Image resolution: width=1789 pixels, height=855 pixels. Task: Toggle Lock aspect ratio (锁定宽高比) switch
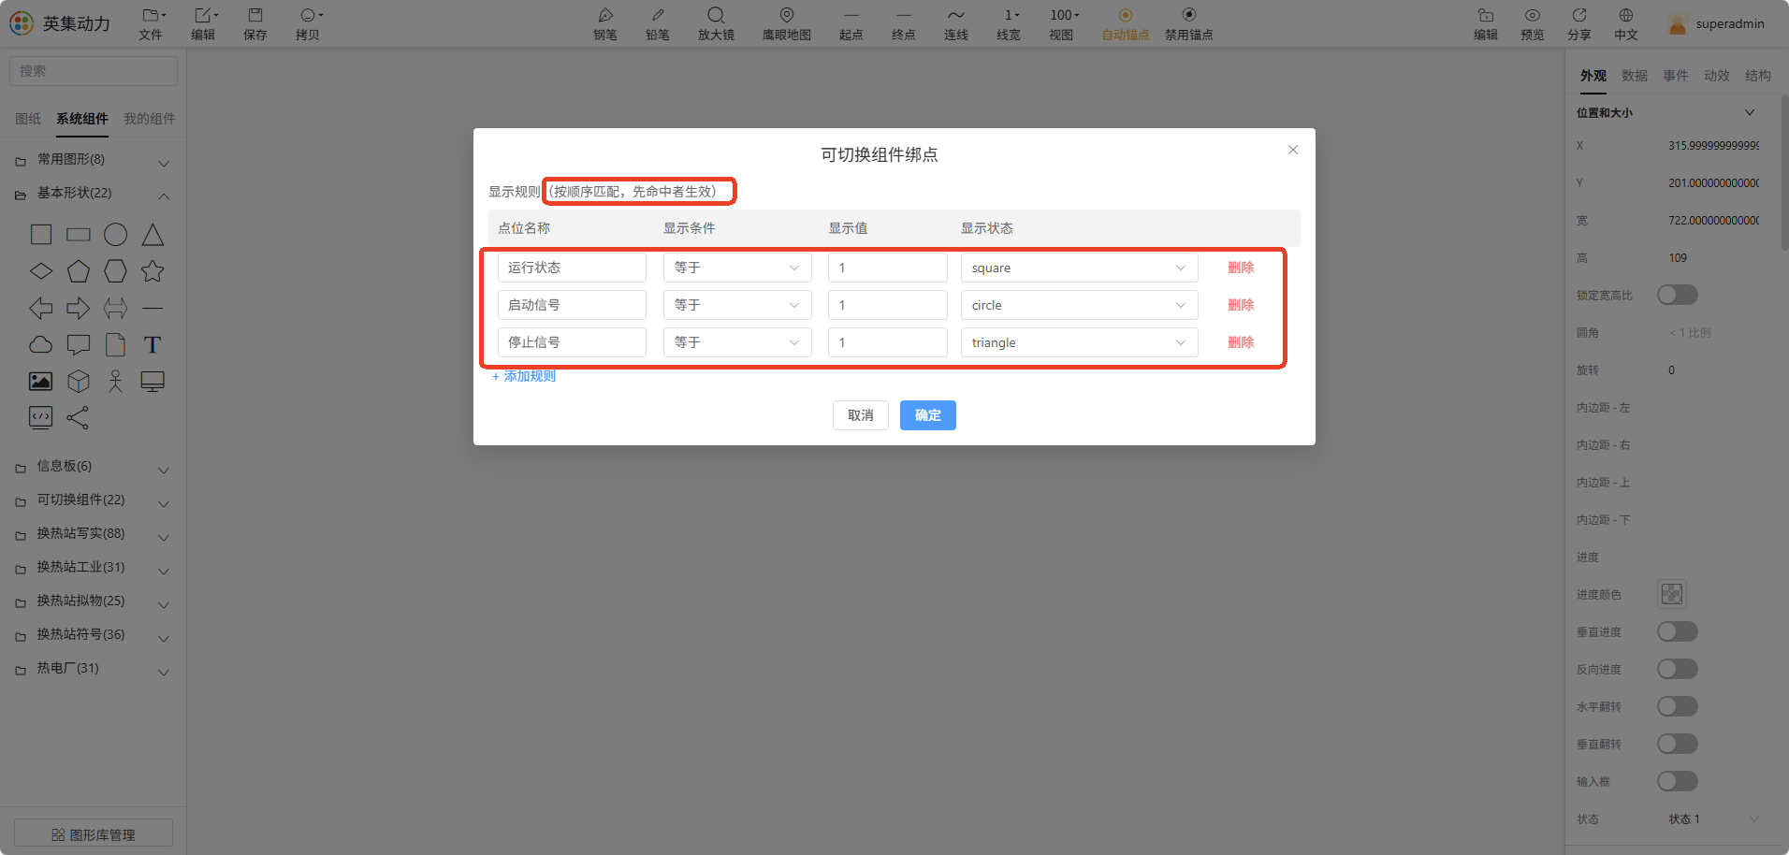(x=1678, y=295)
